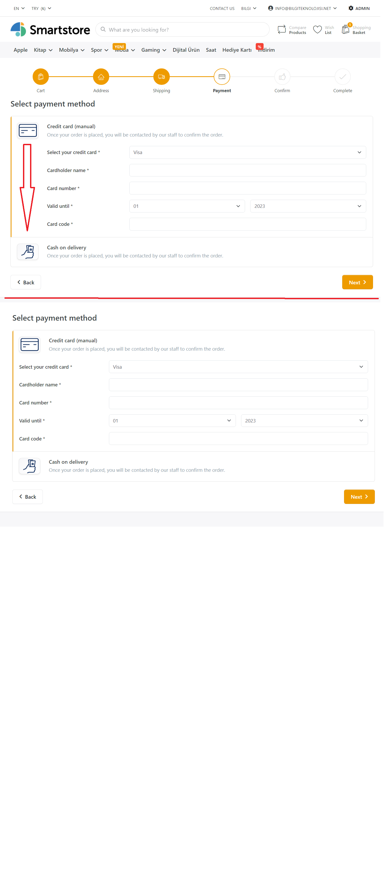Expand the TRY currency selector
The image size is (384, 871).
(x=41, y=8)
